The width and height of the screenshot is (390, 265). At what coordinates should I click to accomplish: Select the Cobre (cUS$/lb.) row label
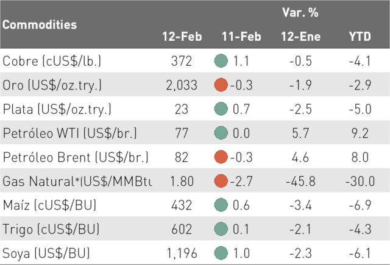[x=52, y=61]
